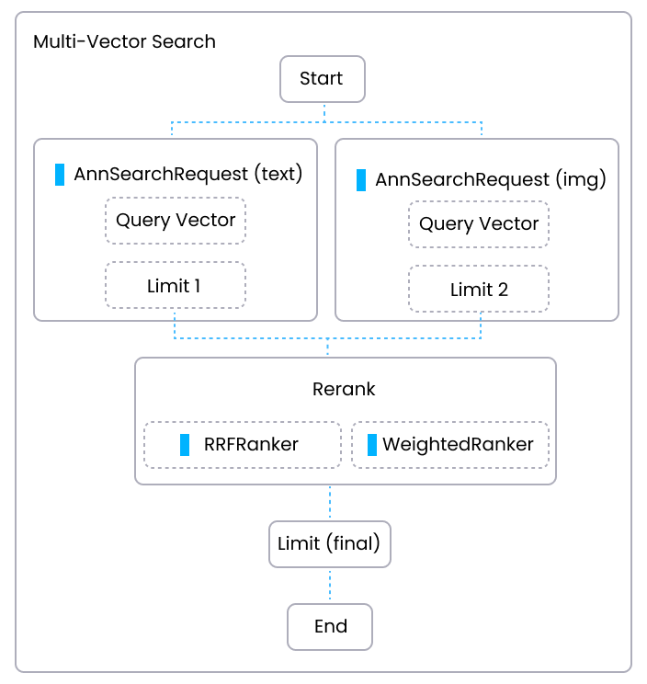
Task: Click the Rerank heading
Action: (x=344, y=389)
